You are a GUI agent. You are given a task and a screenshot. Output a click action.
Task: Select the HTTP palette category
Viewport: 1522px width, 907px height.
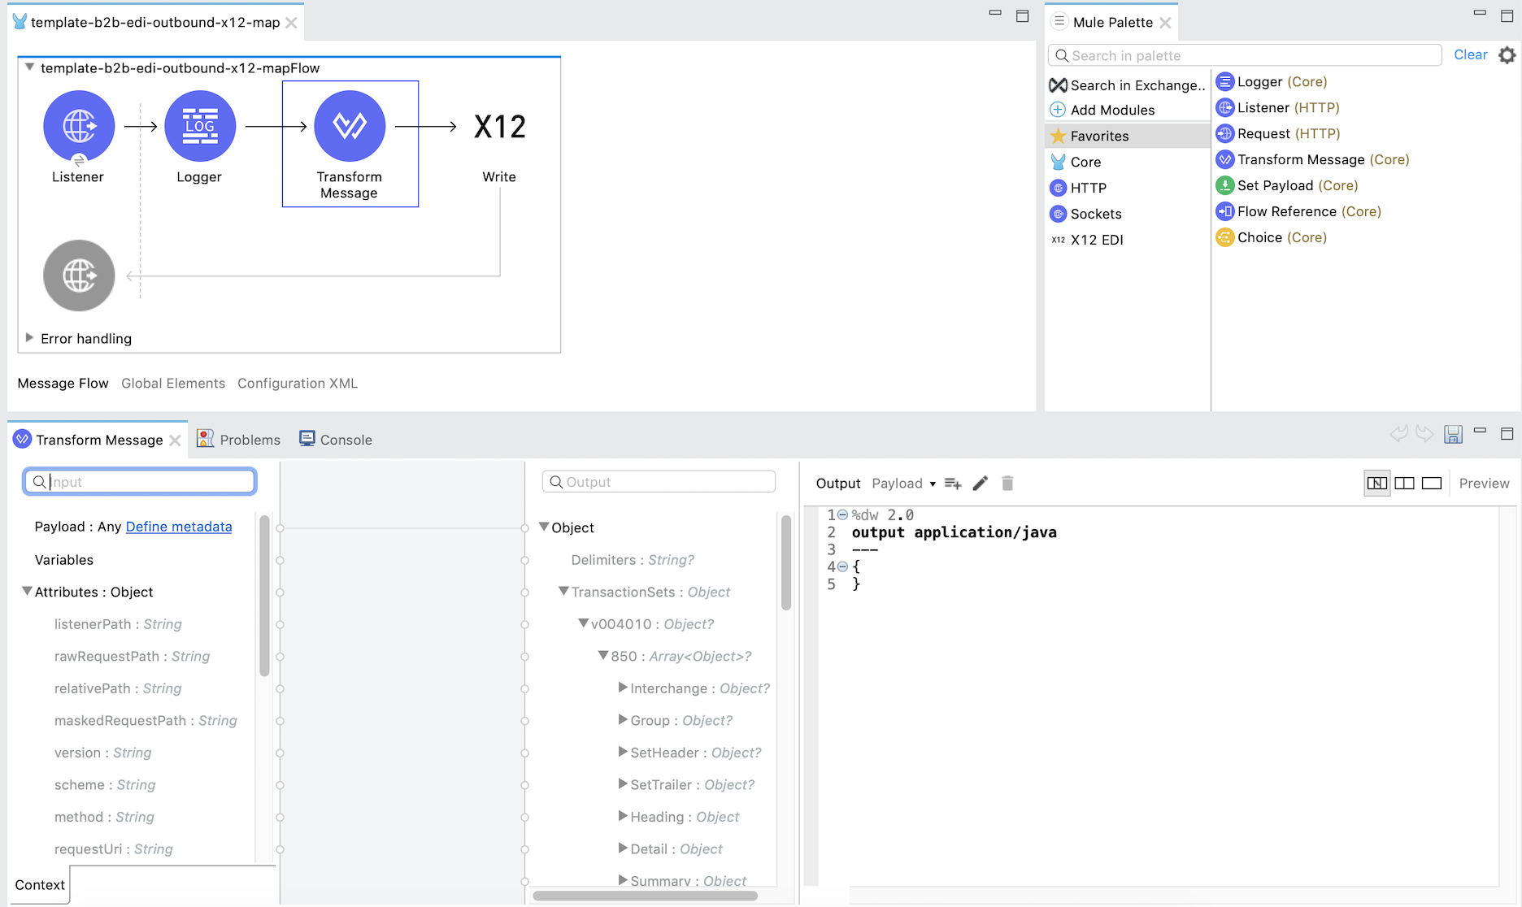point(1079,188)
